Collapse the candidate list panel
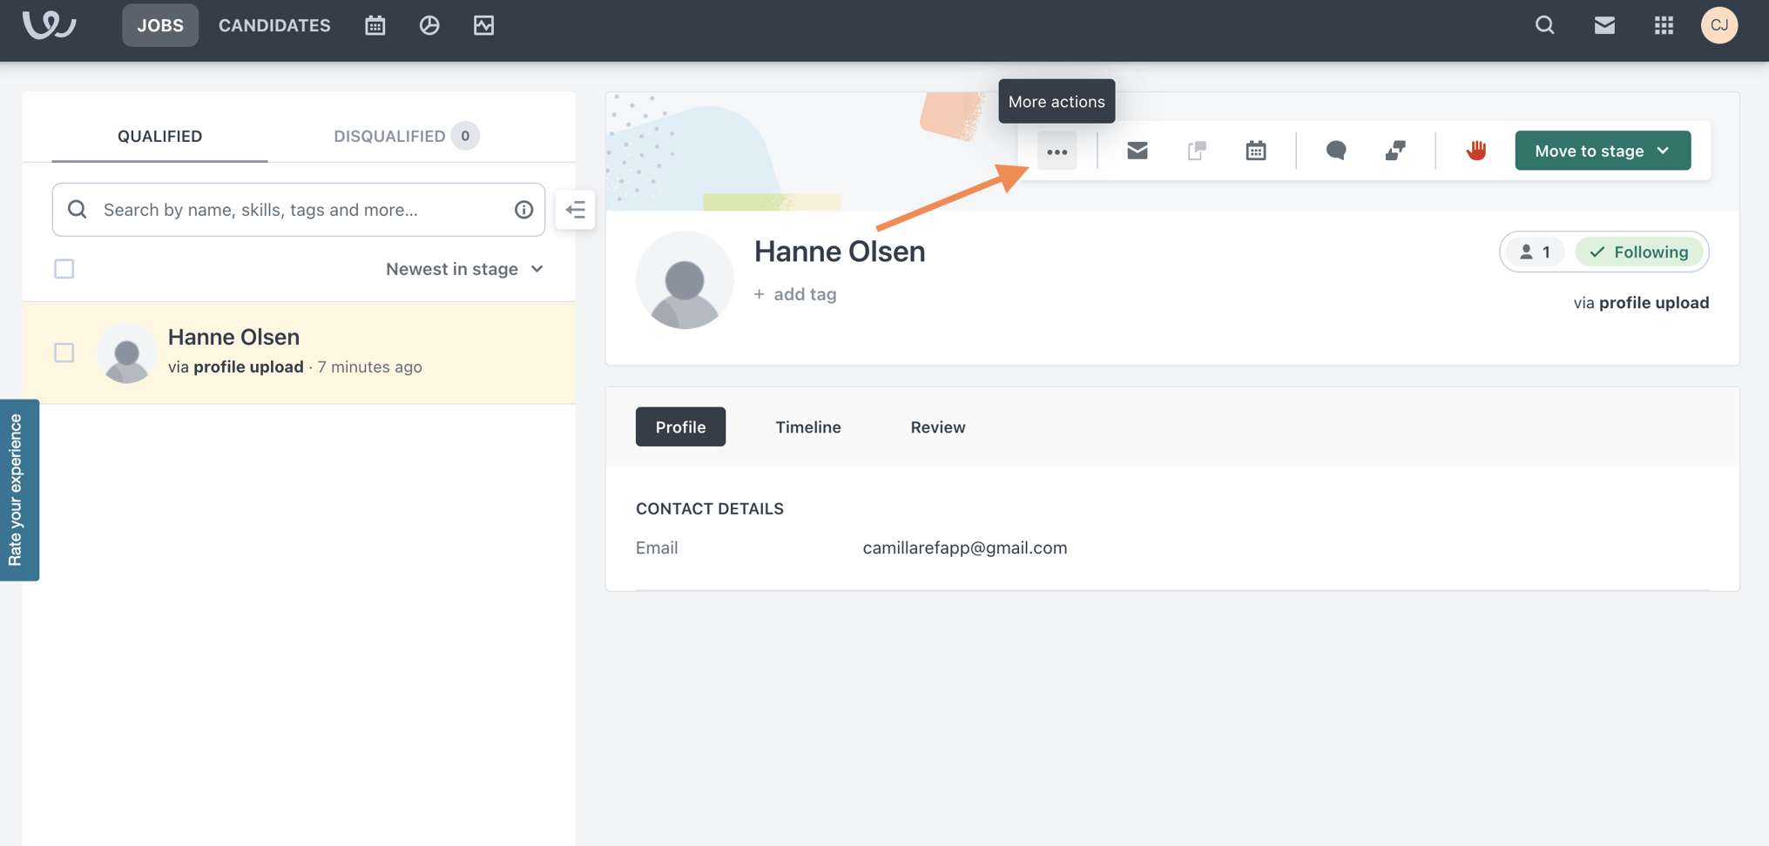Viewport: 1769px width, 846px height. coord(575,210)
